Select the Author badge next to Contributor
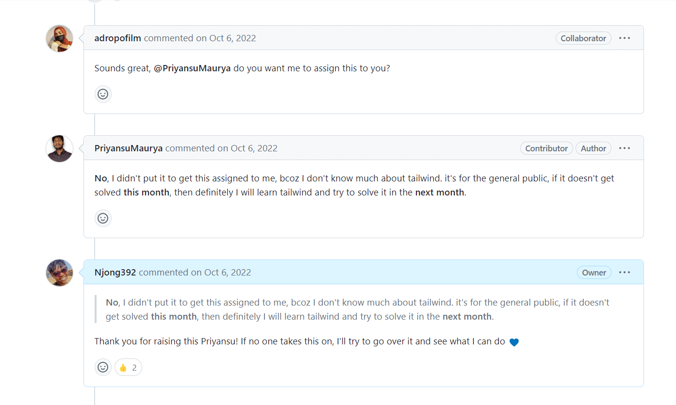This screenshot has height=405, width=676. coord(594,148)
